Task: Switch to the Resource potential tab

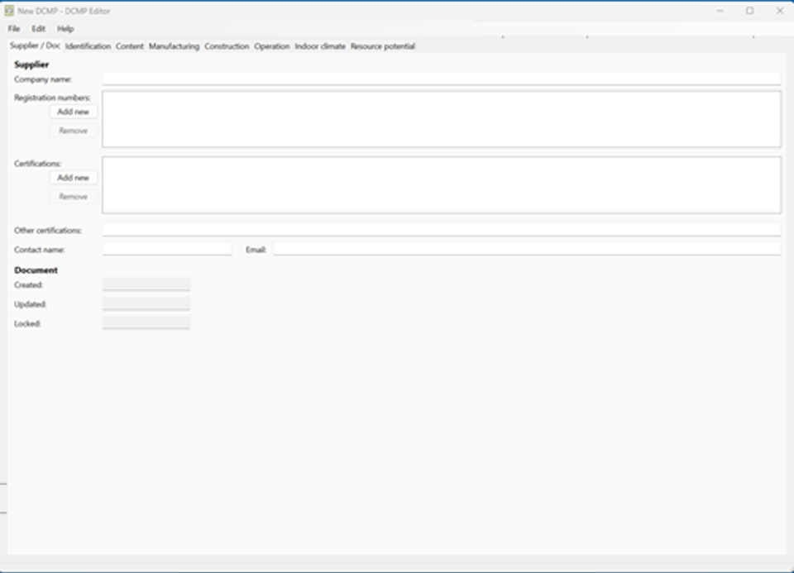Action: pos(383,46)
